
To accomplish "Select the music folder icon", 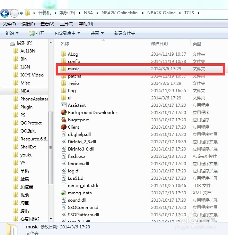I will 63,68.
